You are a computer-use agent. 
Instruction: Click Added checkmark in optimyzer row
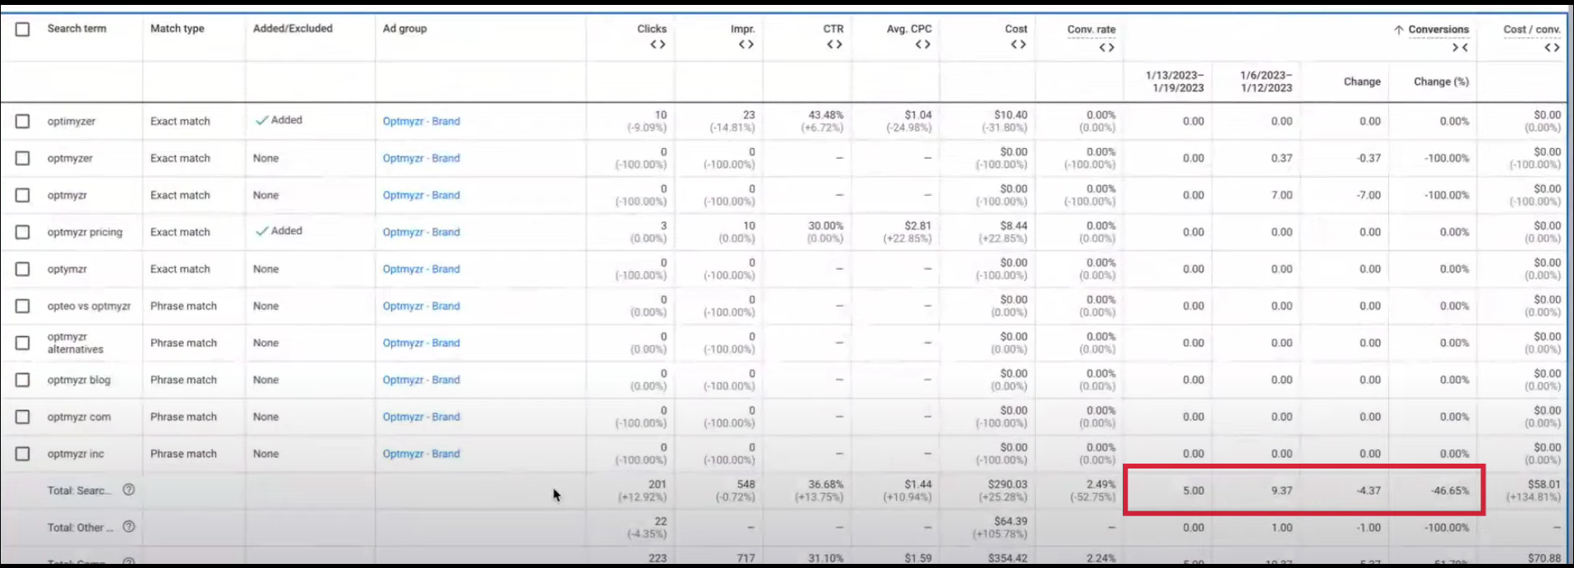coord(261,120)
